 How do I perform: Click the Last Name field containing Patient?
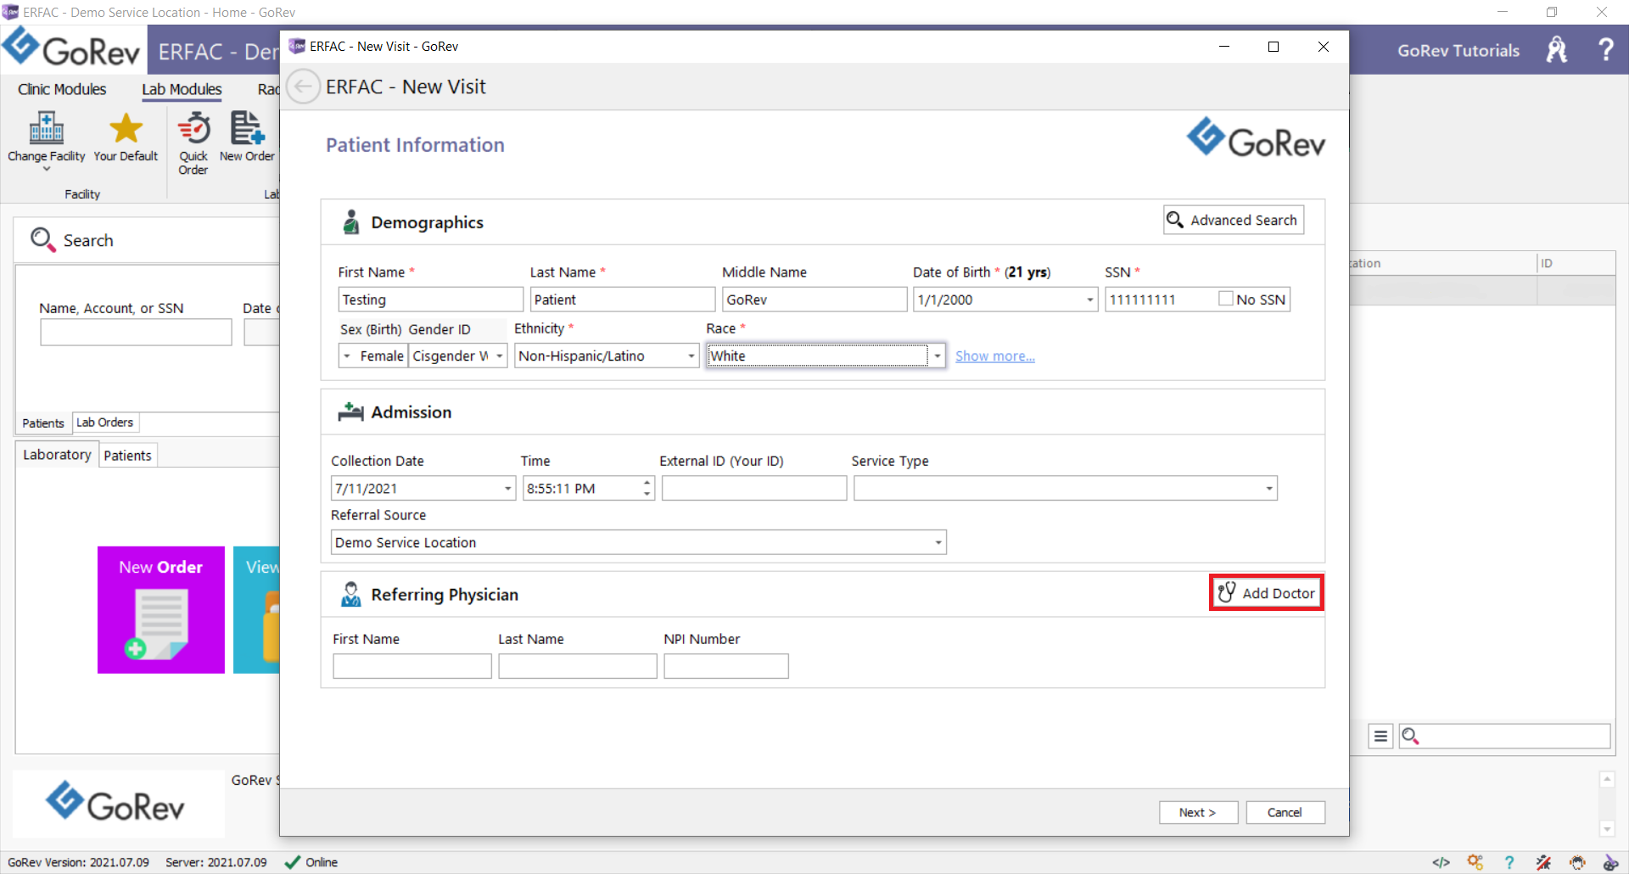point(622,300)
